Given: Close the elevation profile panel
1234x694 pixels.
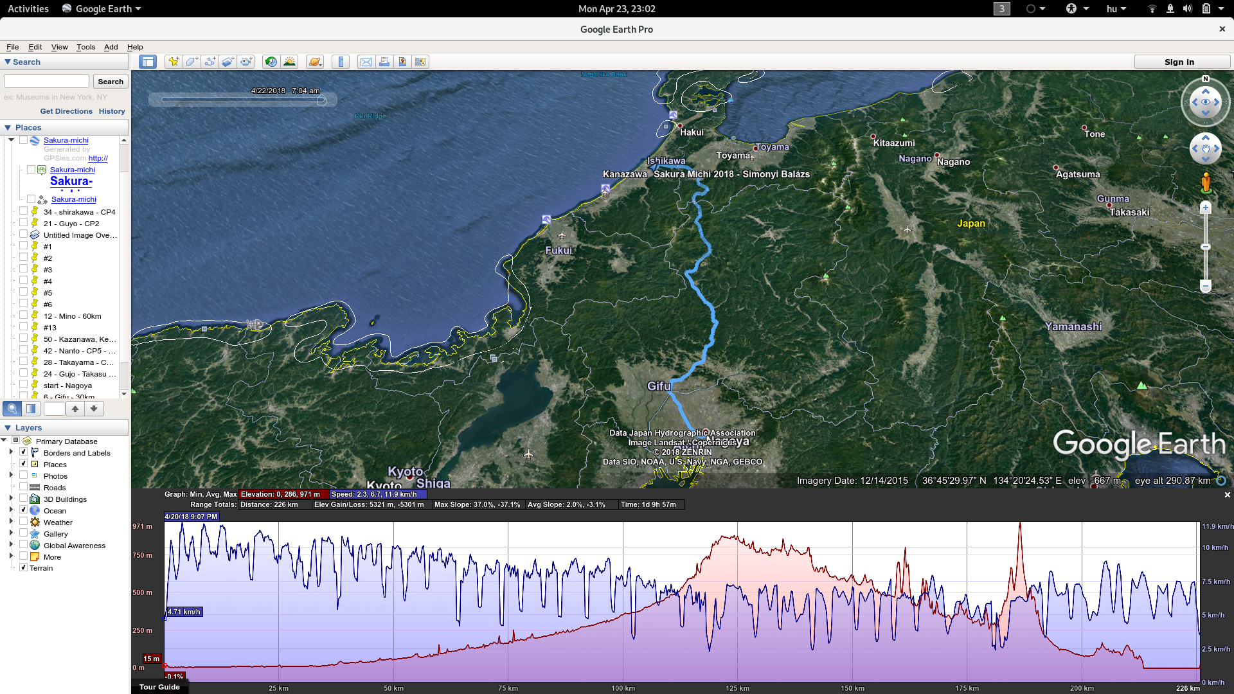Looking at the screenshot, I should (1227, 495).
